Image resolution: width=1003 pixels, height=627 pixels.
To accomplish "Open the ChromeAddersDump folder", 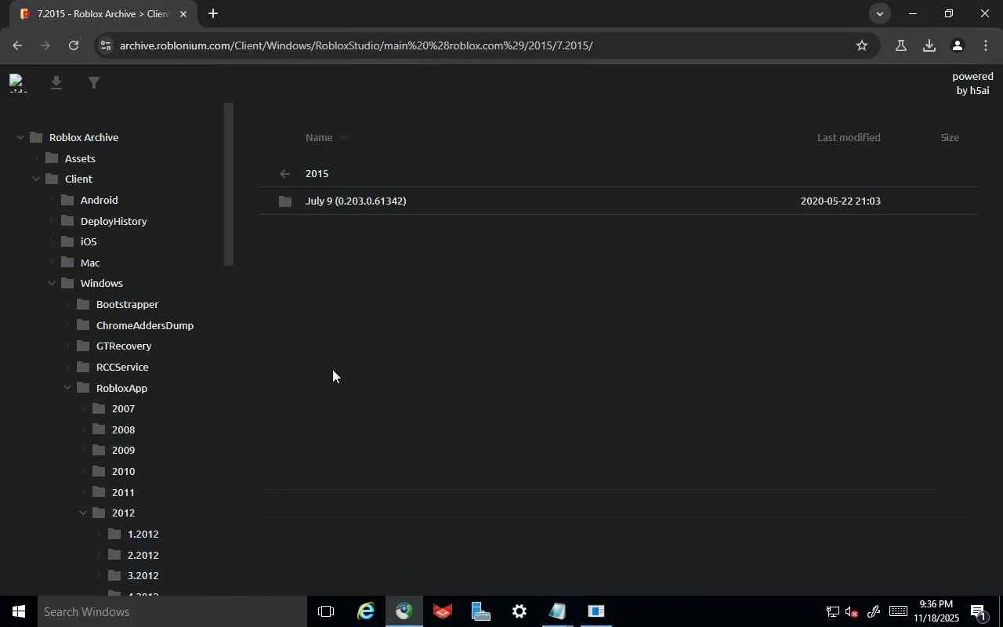I will pyautogui.click(x=145, y=325).
